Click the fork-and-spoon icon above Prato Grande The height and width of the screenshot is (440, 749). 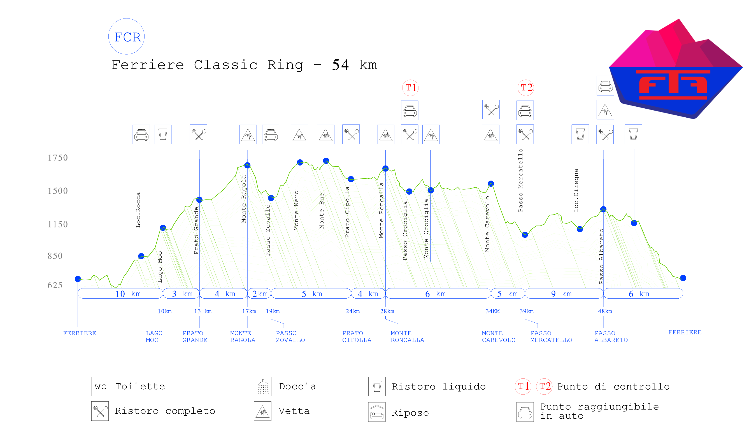click(199, 135)
